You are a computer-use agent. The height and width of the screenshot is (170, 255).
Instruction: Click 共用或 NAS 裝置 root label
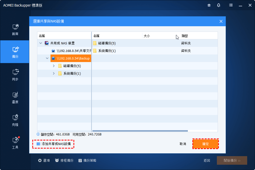[x=62, y=43]
